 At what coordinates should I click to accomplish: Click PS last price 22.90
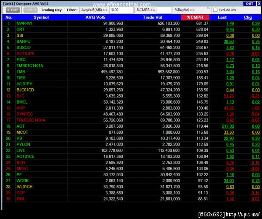pyautogui.click(x=229, y=139)
